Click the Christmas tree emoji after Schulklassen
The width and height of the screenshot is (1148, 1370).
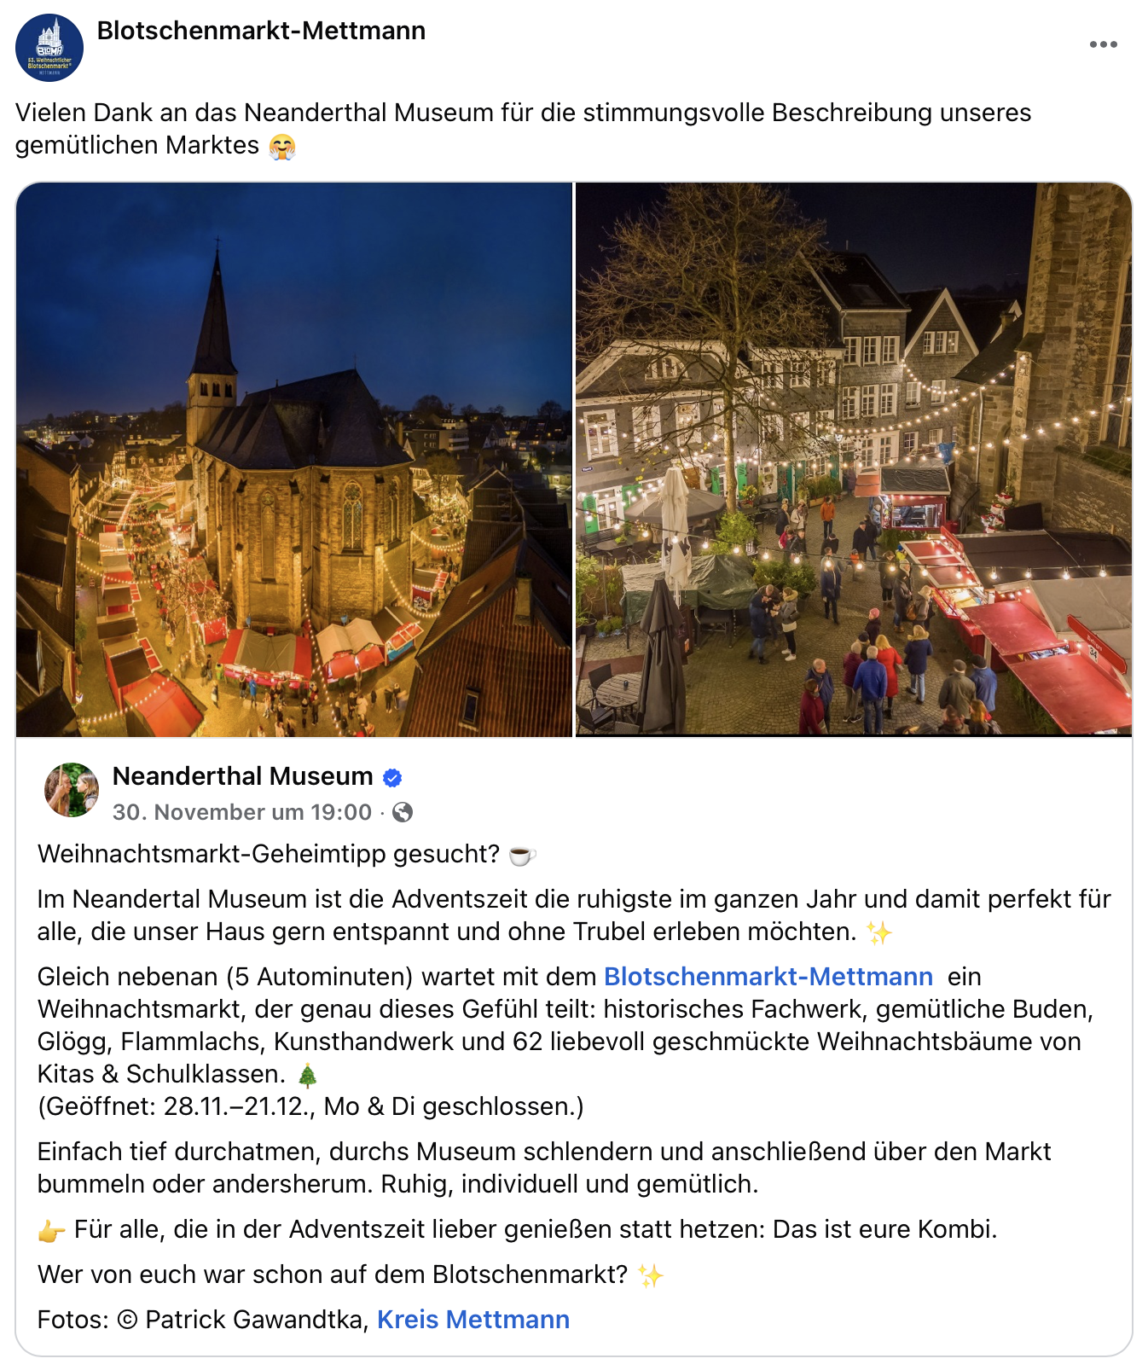point(308,1075)
